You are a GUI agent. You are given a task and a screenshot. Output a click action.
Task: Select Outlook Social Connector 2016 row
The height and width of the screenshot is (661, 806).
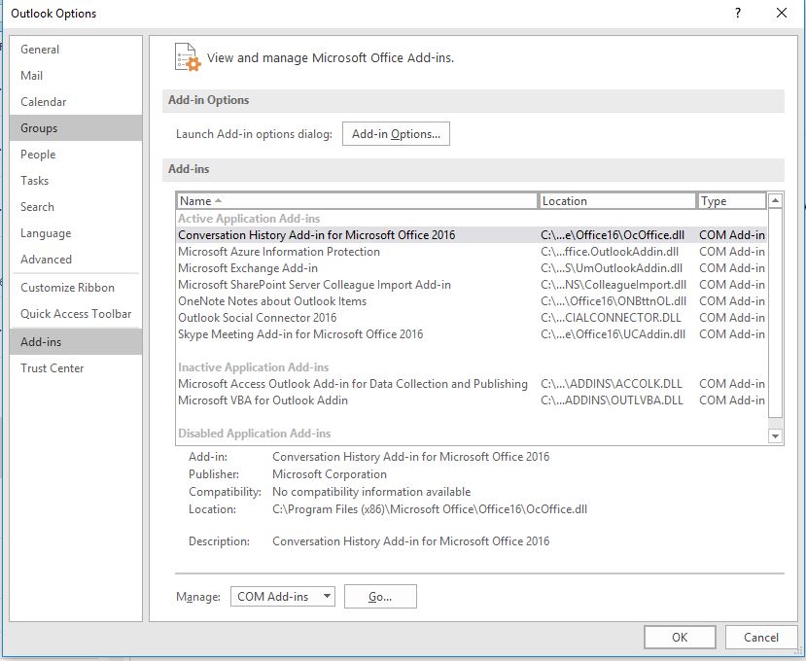(x=472, y=317)
